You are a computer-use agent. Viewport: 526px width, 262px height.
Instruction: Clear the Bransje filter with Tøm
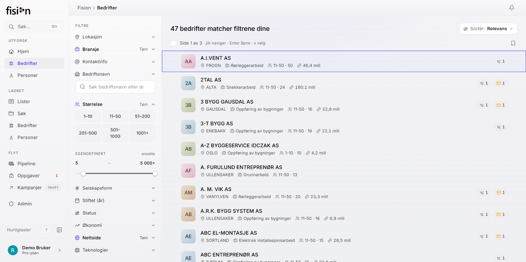coord(144,49)
